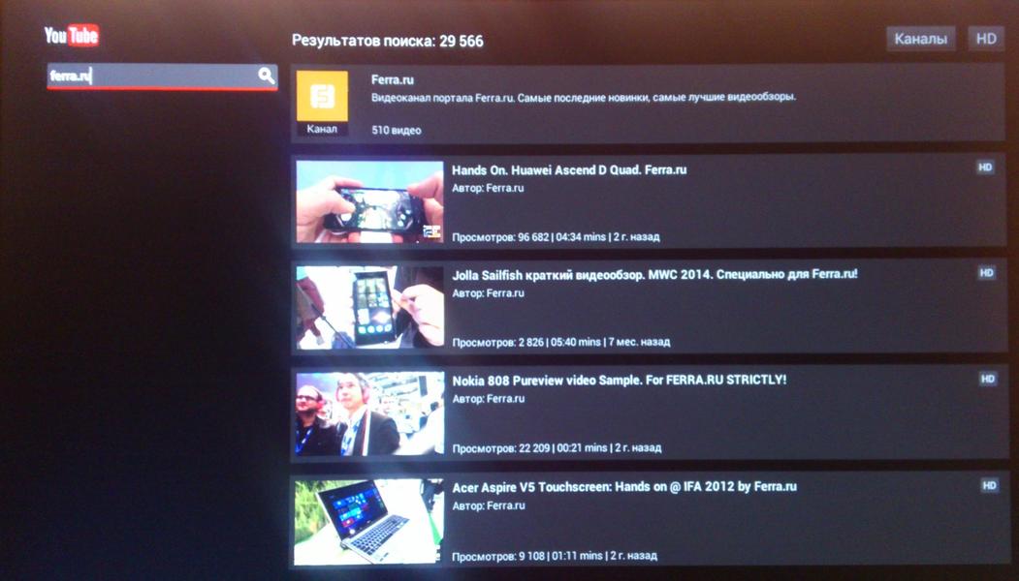1019x581 pixels.
Task: Select Просмотров: 22 209 stats line
Action: pos(557,448)
